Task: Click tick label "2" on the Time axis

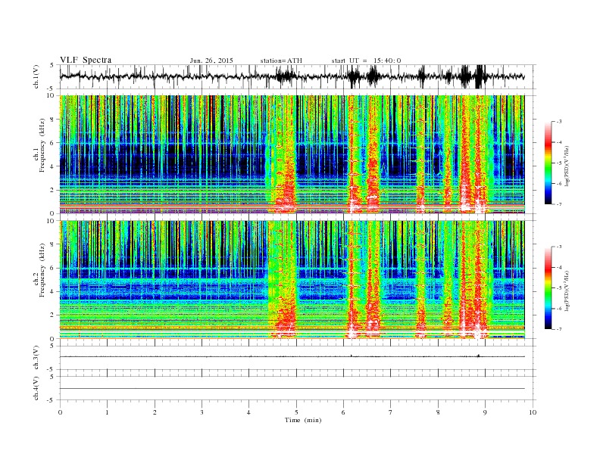Action: tap(155, 412)
